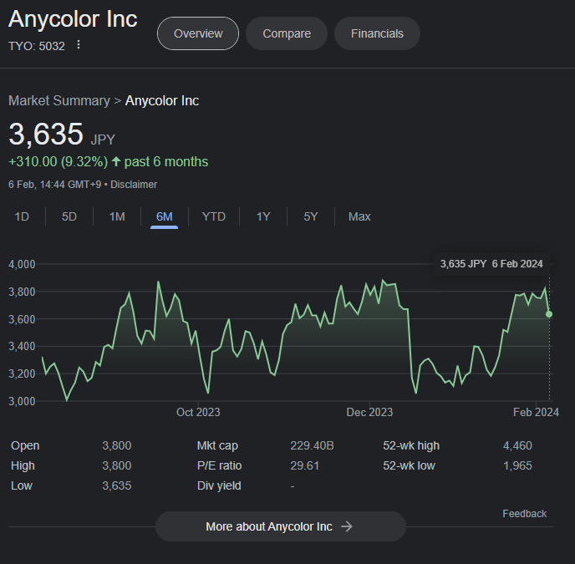This screenshot has width=575, height=564.
Task: Click the +310.00 (9.32%) change text
Action: tap(59, 162)
